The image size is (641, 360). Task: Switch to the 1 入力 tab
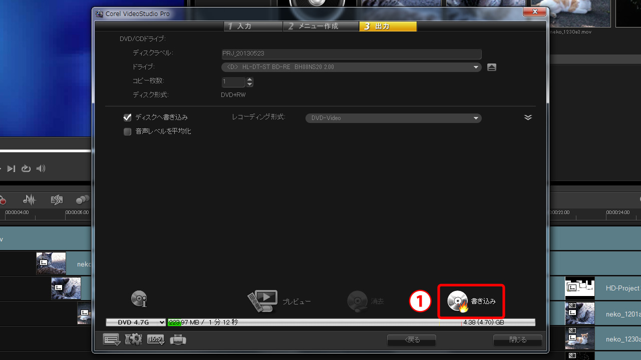pos(253,26)
